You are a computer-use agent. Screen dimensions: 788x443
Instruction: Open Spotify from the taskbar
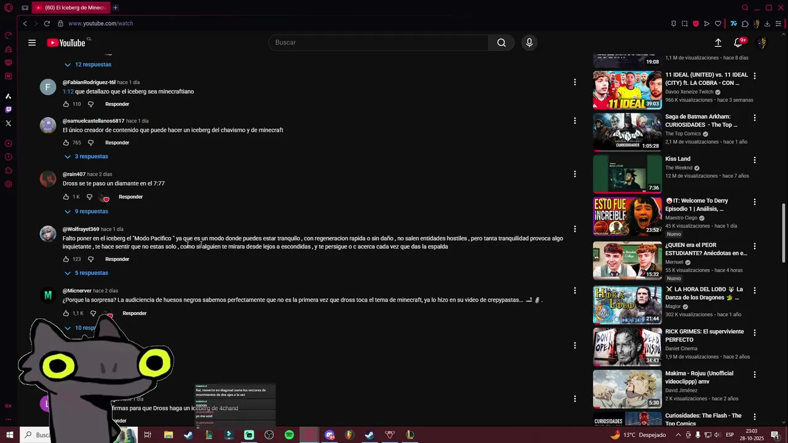click(x=289, y=435)
